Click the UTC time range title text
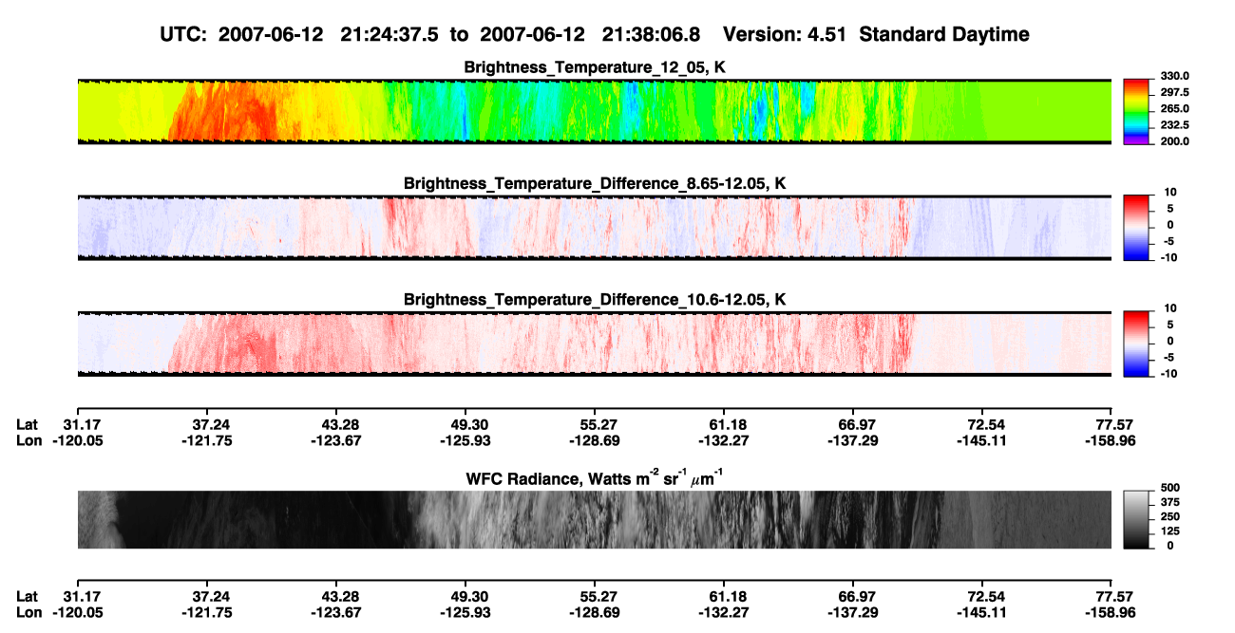The width and height of the screenshot is (1235, 633). coord(432,34)
